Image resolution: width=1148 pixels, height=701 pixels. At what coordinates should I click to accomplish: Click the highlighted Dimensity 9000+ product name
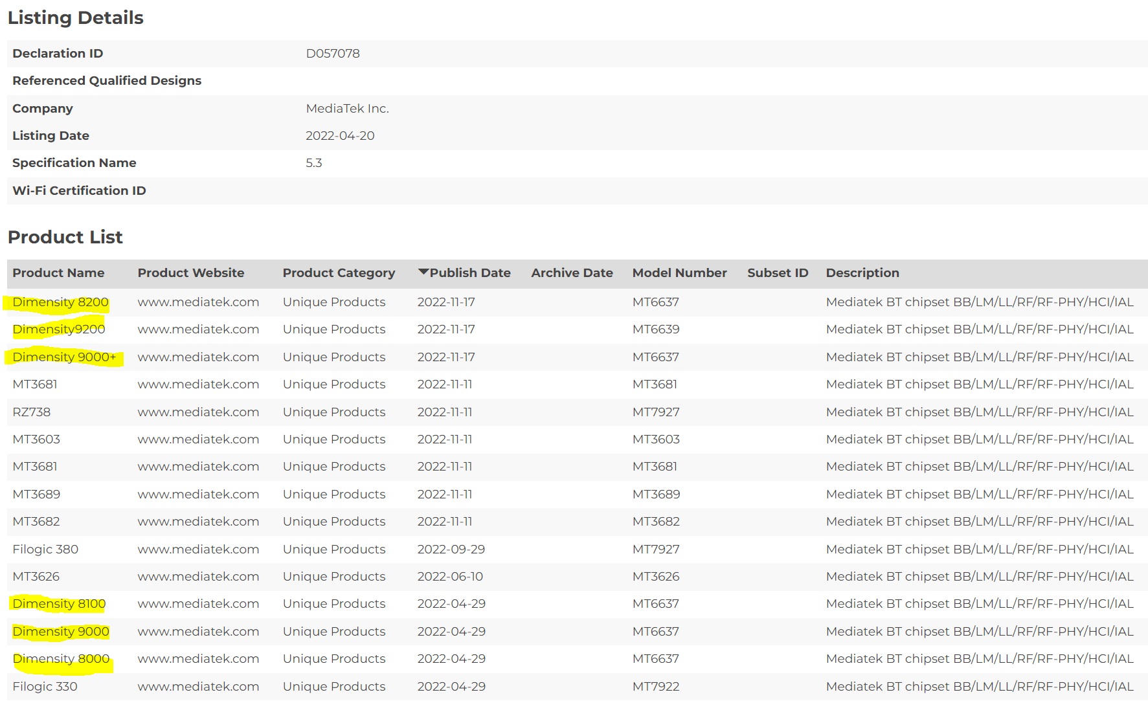point(64,357)
